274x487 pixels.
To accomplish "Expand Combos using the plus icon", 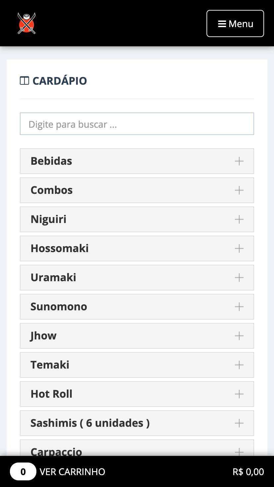I will (x=239, y=190).
